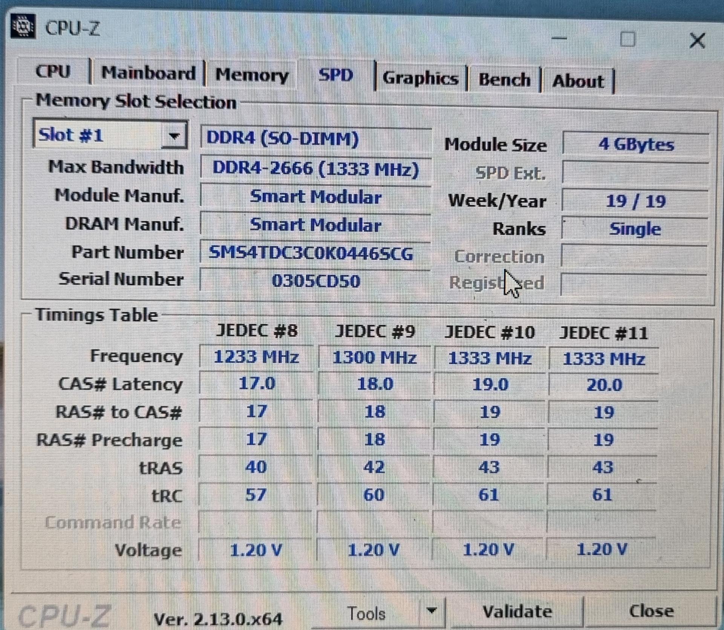Click the tRAS value 42
This screenshot has height=630, width=724.
374,467
